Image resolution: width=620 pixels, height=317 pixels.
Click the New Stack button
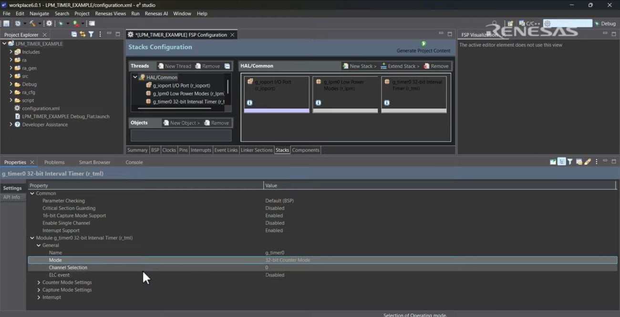359,66
